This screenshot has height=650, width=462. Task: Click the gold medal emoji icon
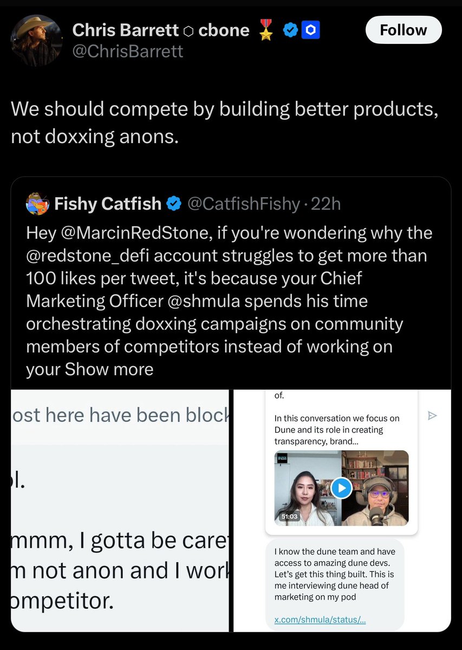[266, 31]
